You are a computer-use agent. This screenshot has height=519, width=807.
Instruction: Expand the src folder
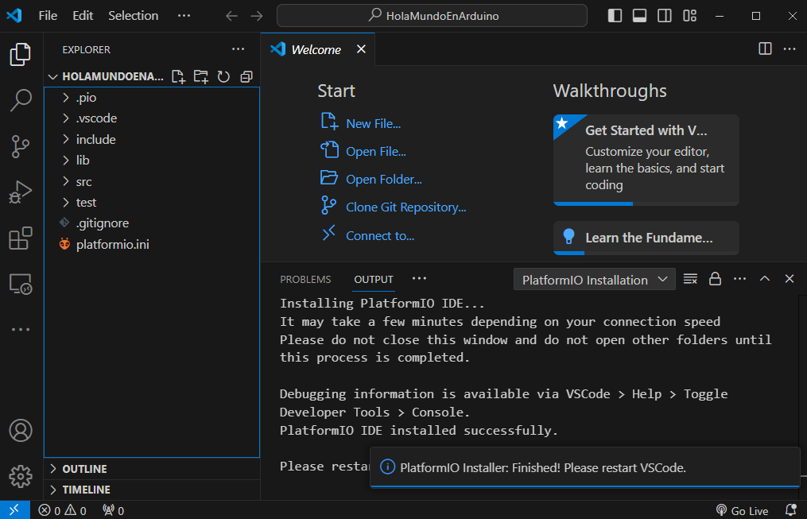tap(152, 181)
